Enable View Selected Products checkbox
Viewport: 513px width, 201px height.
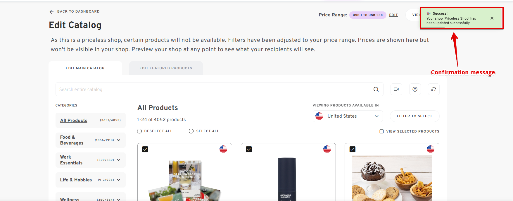(381, 131)
